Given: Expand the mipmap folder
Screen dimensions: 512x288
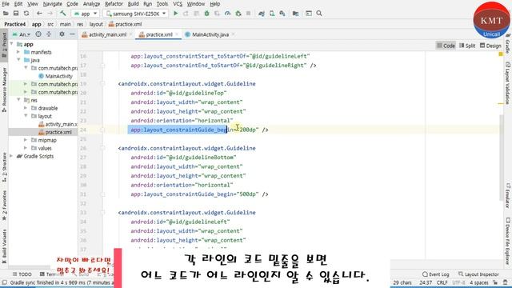Looking at the screenshot, I should [26, 140].
